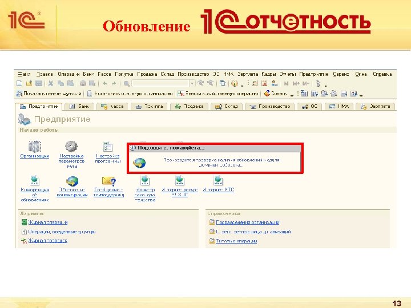Open the Организации link

point(35,156)
